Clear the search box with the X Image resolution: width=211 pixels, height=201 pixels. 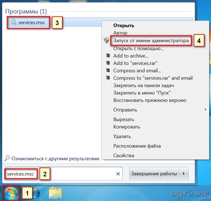click(118, 174)
